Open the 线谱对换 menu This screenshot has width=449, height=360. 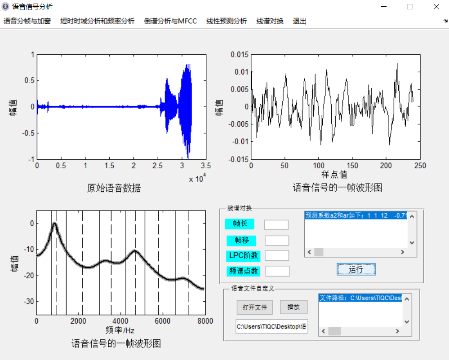point(270,21)
